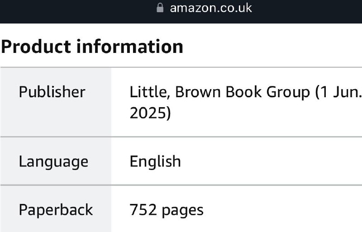362x232 pixels.
Task: Click Little, Brown Book Group publisher text
Action: [x=219, y=92]
